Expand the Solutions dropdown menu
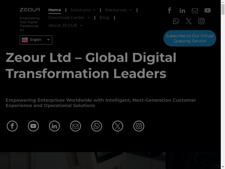Image resolution: width=225 pixels, height=169 pixels. tap(83, 10)
